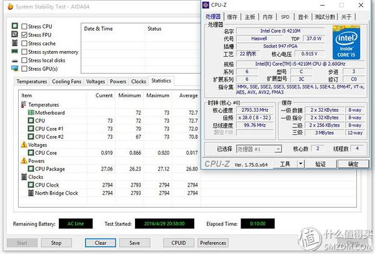
Task: Click the 验证 button in CPU-Z
Action: 320,164
